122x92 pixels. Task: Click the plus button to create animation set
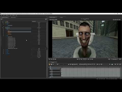pyautogui.click(x=2, y=19)
